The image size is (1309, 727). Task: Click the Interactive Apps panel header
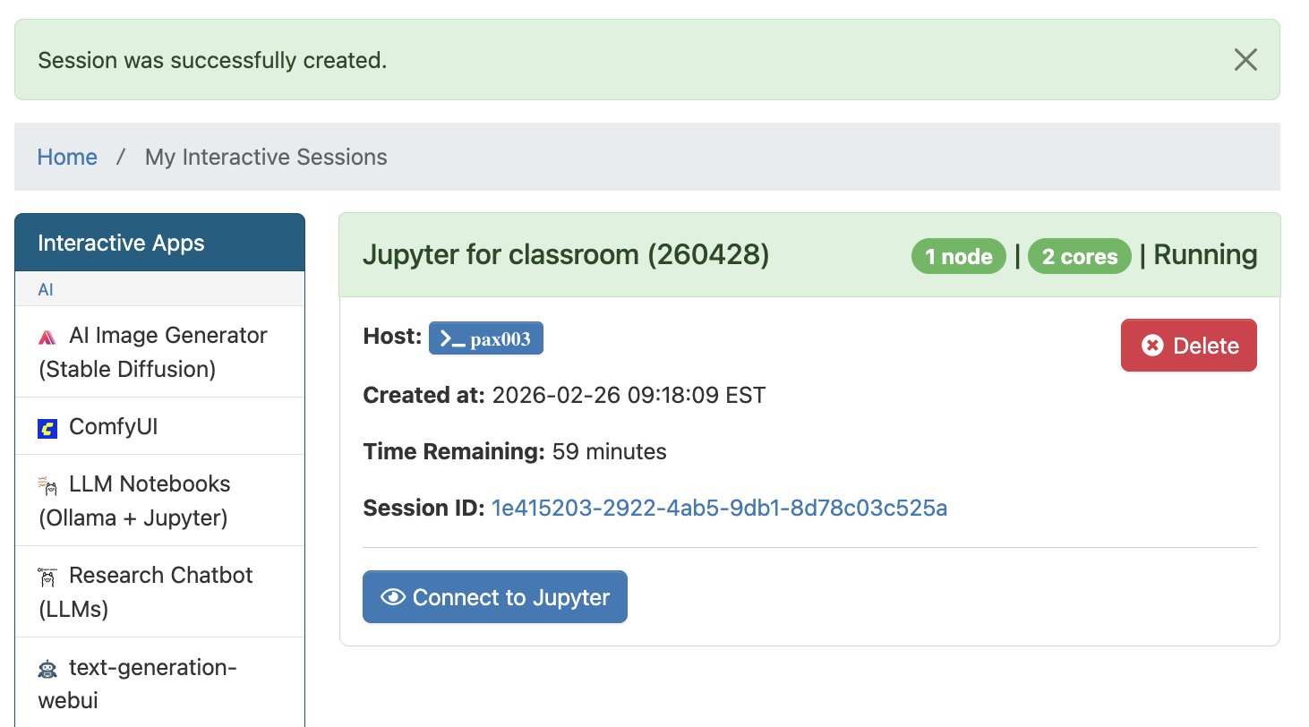coord(121,242)
